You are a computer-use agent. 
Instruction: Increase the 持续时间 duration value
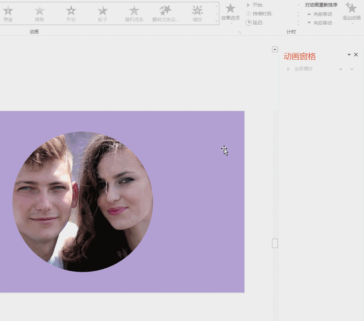pyautogui.click(x=298, y=12)
